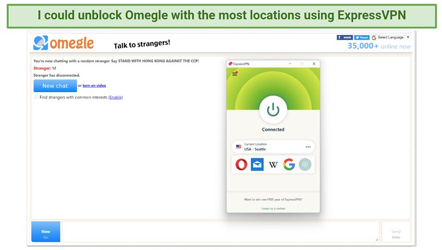
Task: Click the turn on video link
Action: point(94,86)
